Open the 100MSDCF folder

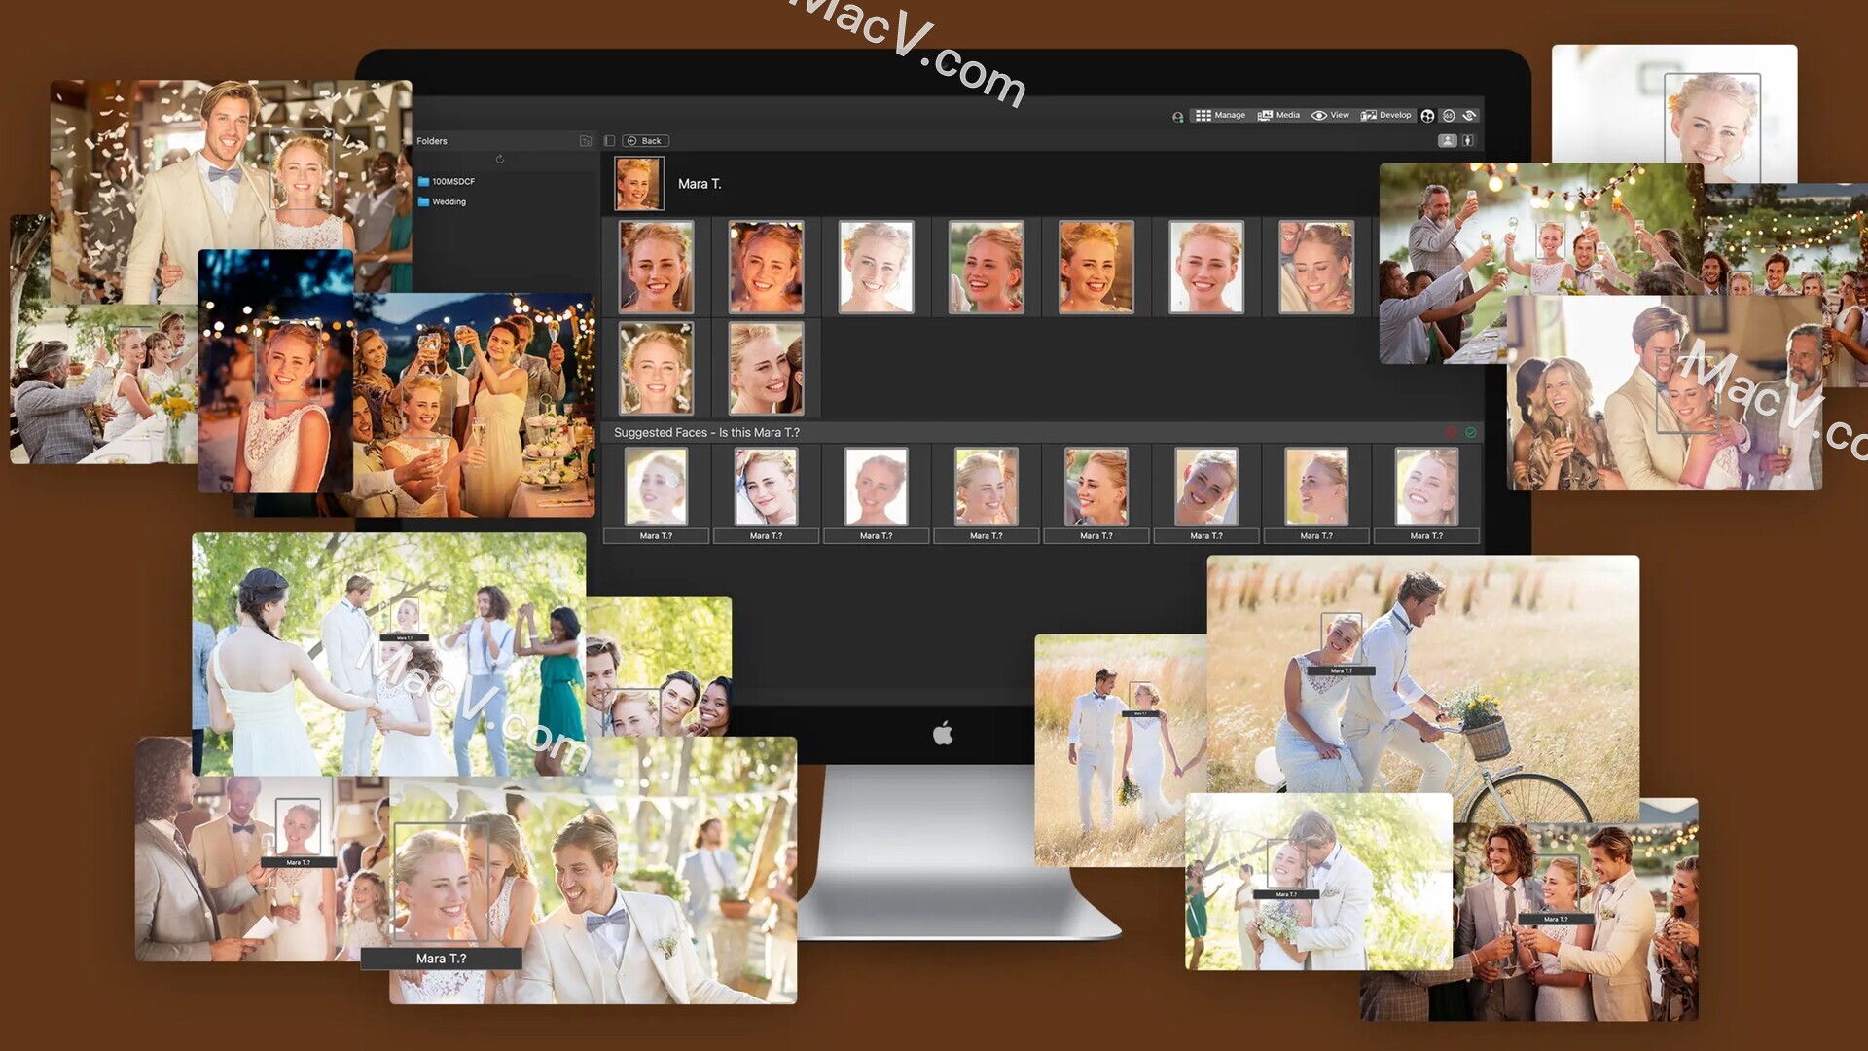pos(447,182)
